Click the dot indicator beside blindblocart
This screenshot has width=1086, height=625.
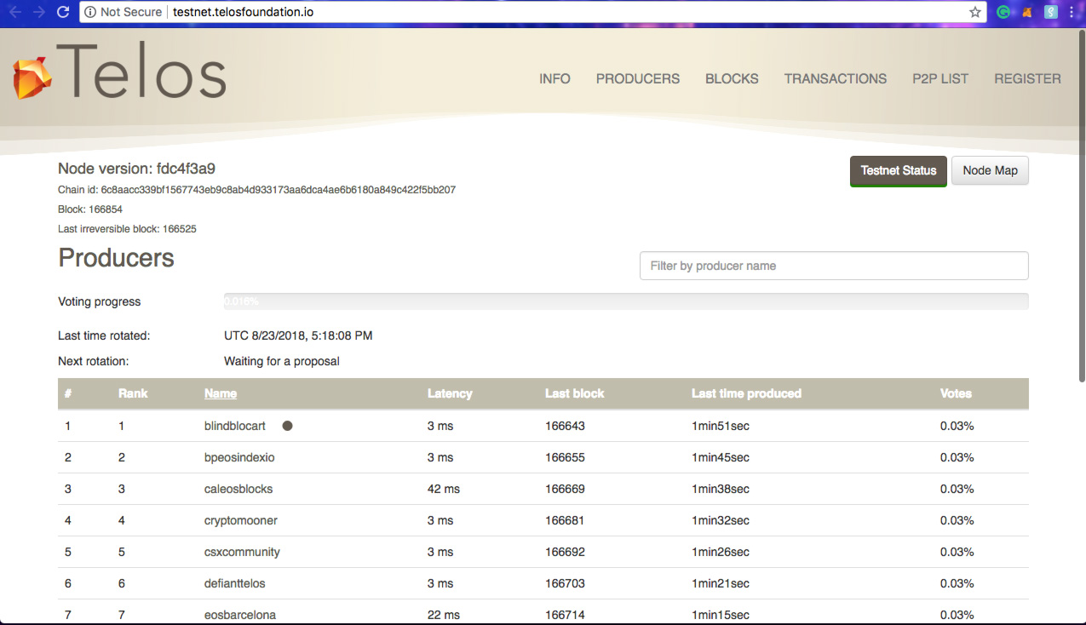(287, 426)
